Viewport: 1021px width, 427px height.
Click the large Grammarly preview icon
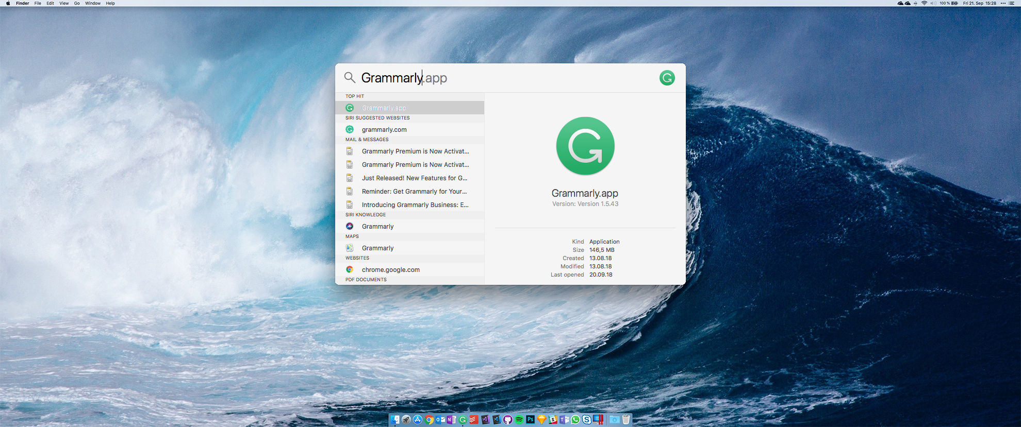click(585, 146)
